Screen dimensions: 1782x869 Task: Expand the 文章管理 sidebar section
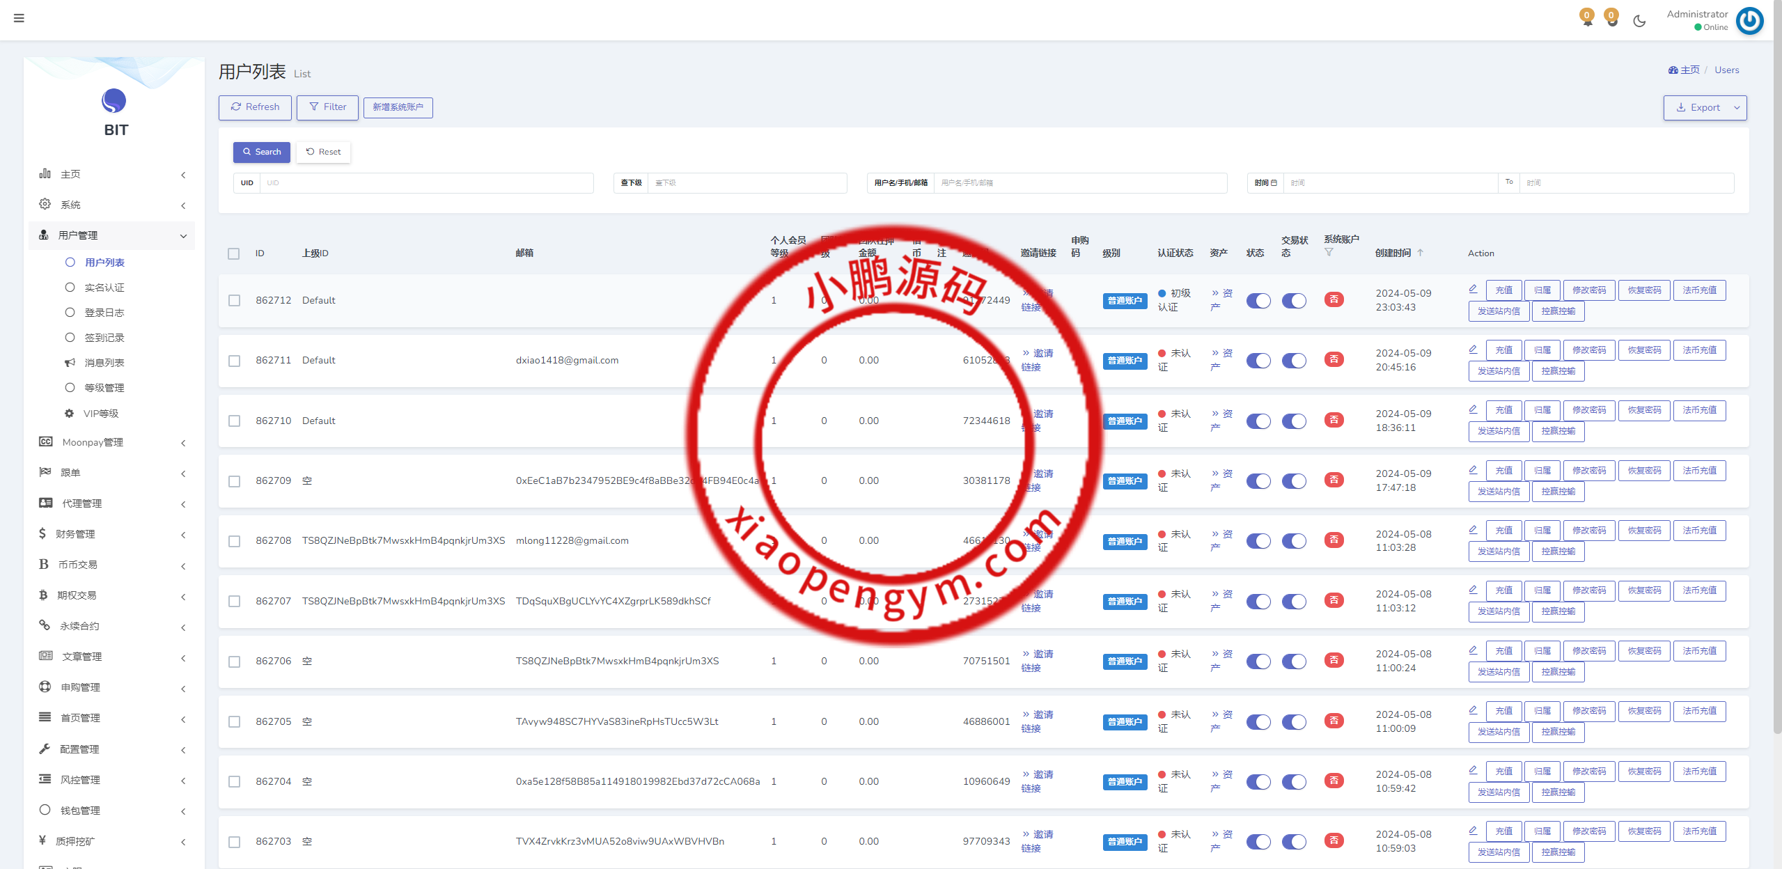(x=112, y=657)
